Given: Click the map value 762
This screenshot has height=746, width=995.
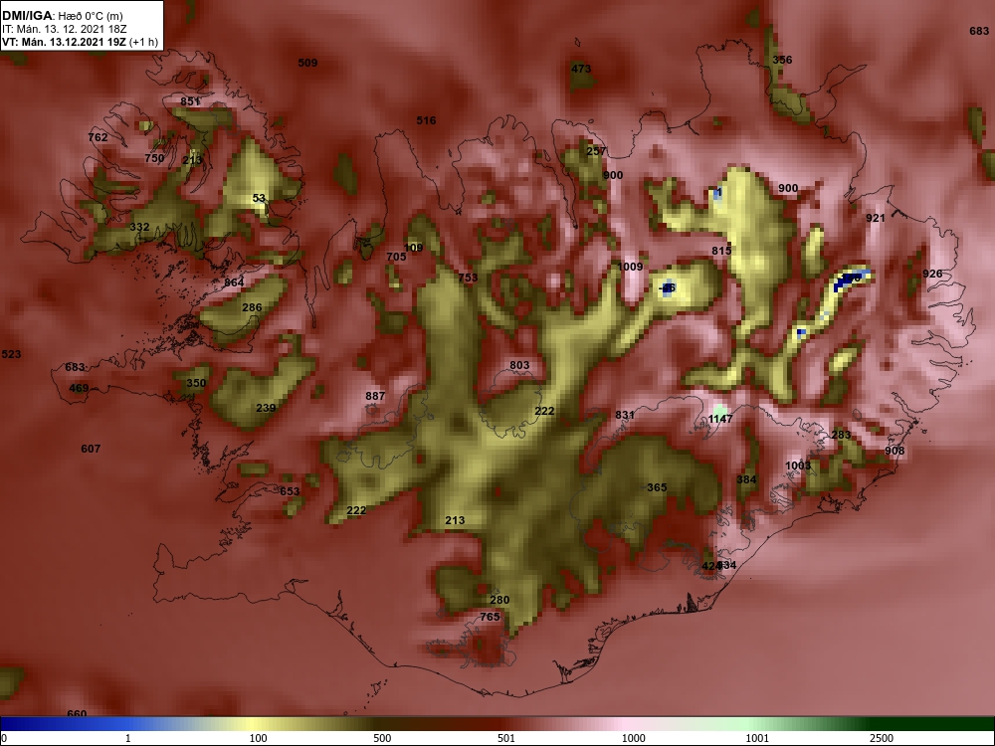Looking at the screenshot, I should tap(98, 137).
